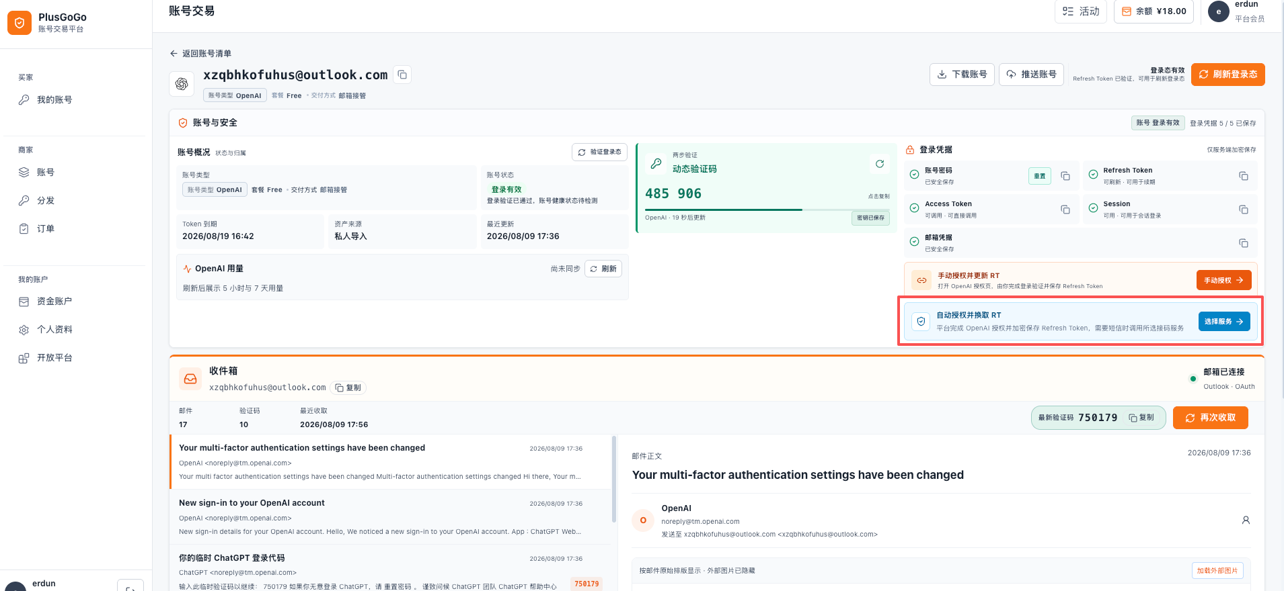Open the 余额 ¥18.00 balance button
Image resolution: width=1284 pixels, height=591 pixels.
click(x=1154, y=11)
